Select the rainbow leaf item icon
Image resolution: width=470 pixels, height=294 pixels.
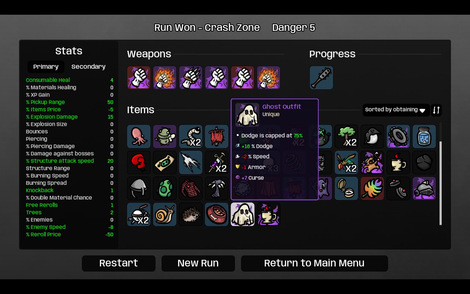pyautogui.click(x=372, y=188)
